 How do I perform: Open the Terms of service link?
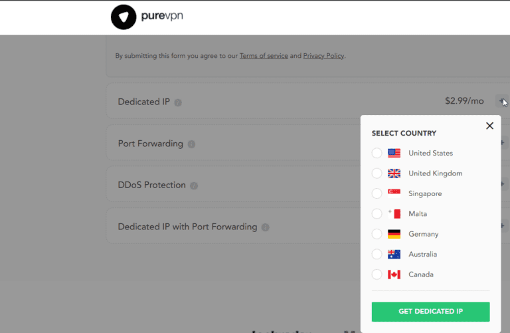click(x=264, y=56)
